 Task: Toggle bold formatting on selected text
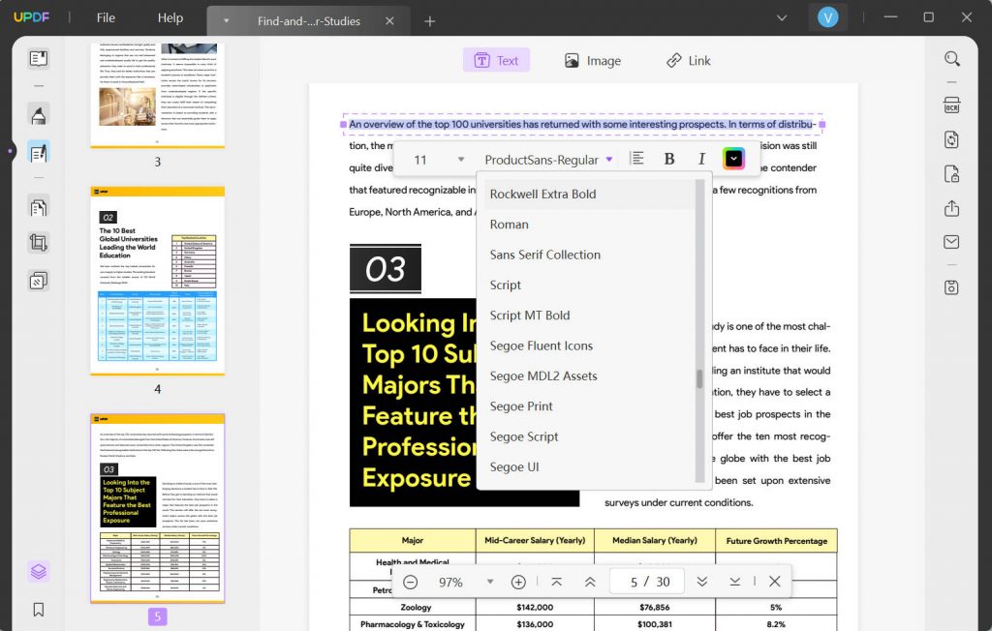tap(669, 158)
